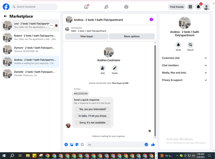This screenshot has height=159, width=215.
Task: Click the Find friends button
Action: [x=177, y=7]
